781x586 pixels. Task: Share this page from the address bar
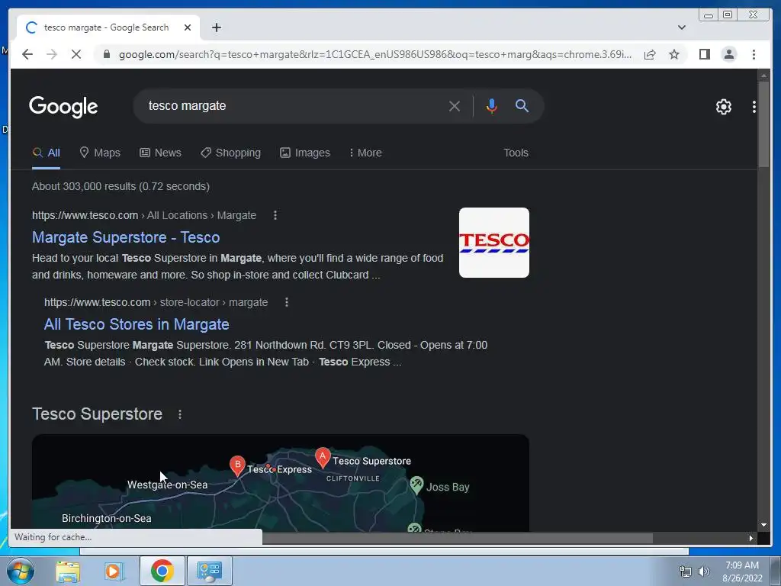point(650,54)
